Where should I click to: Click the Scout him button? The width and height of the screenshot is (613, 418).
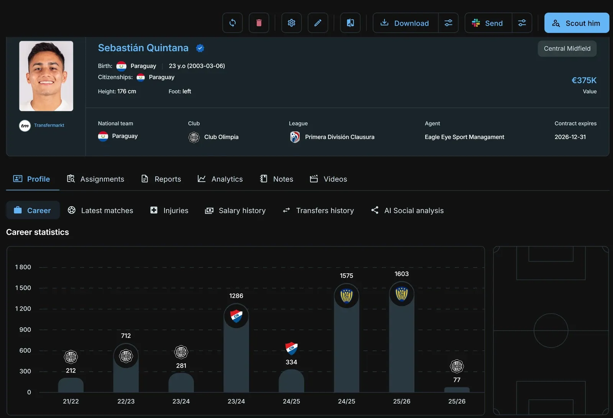pos(577,23)
